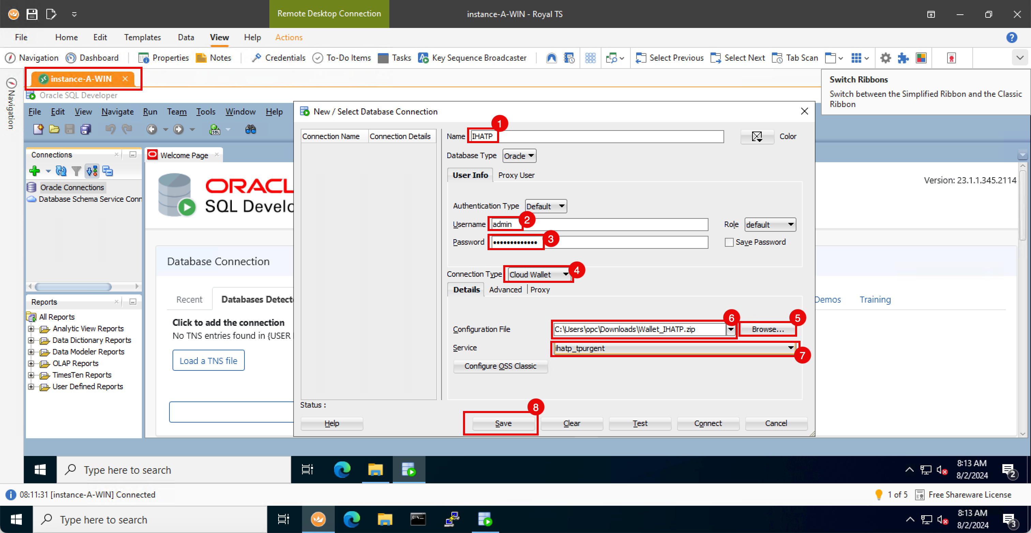Image resolution: width=1031 pixels, height=533 pixels.
Task: Click the SQL Worksheet toolbar icon
Action: tap(215, 129)
